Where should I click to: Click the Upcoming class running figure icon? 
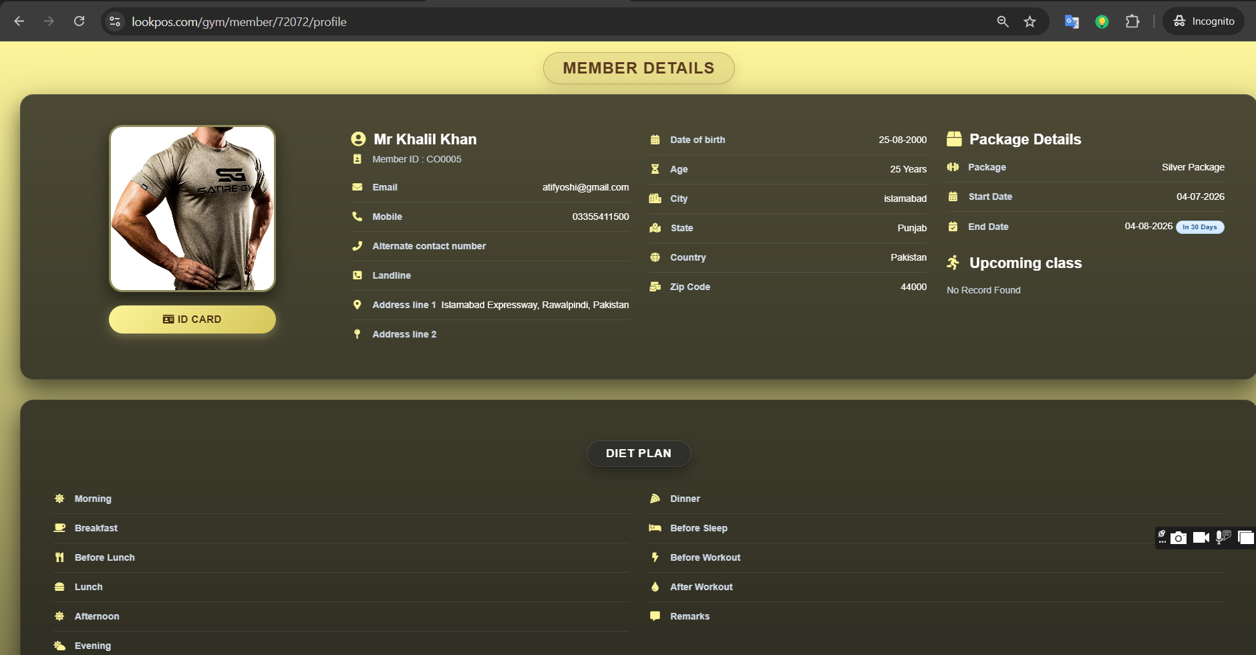tap(953, 263)
